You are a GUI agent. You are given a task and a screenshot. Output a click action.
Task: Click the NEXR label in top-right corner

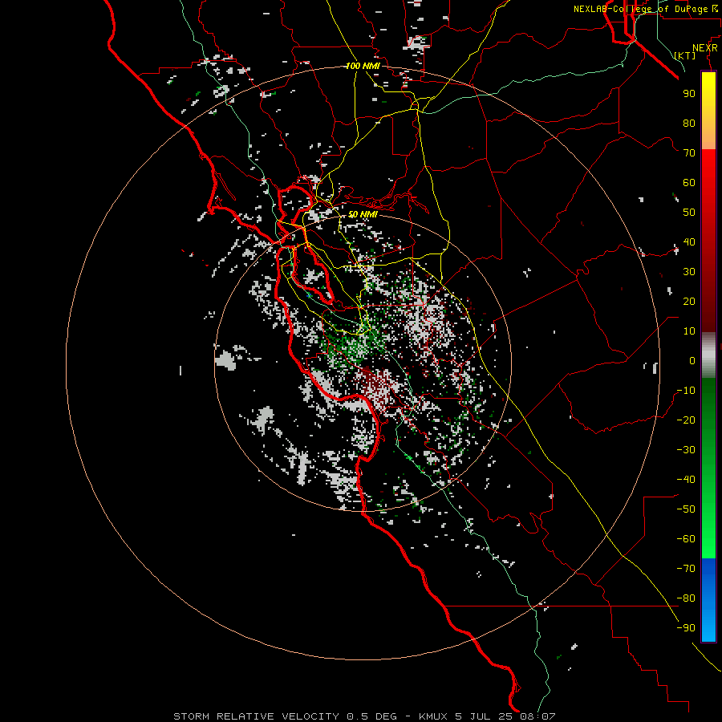tap(705, 48)
